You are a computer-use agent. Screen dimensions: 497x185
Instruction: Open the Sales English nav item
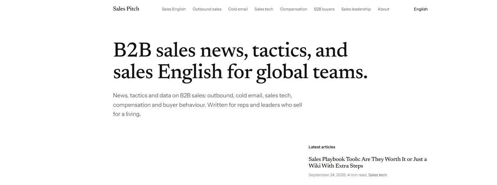pyautogui.click(x=173, y=9)
